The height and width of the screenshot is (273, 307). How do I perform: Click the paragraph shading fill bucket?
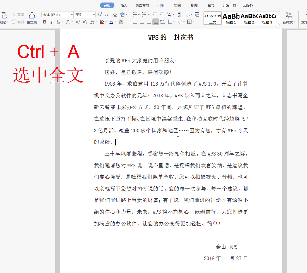(x=180, y=22)
